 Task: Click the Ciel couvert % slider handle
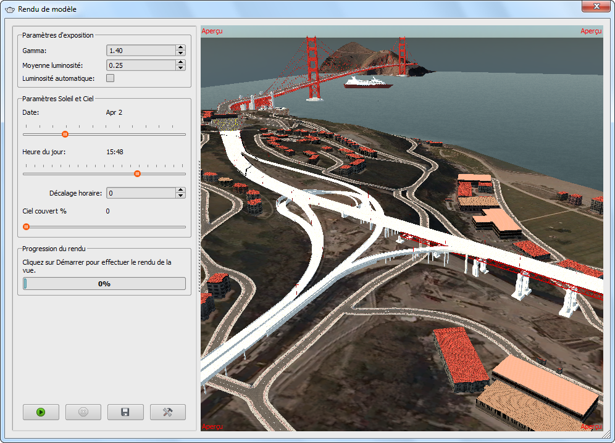pyautogui.click(x=26, y=226)
